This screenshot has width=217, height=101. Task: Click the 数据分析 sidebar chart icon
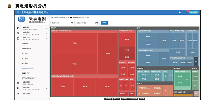(x=18, y=39)
